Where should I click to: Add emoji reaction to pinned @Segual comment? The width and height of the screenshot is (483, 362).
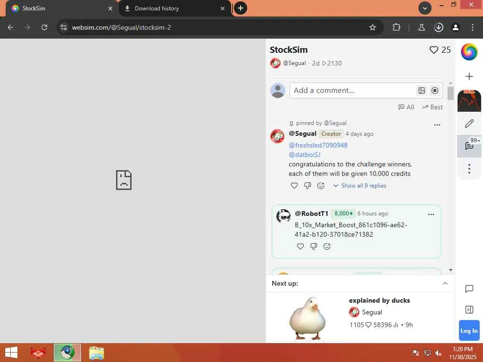(x=321, y=186)
